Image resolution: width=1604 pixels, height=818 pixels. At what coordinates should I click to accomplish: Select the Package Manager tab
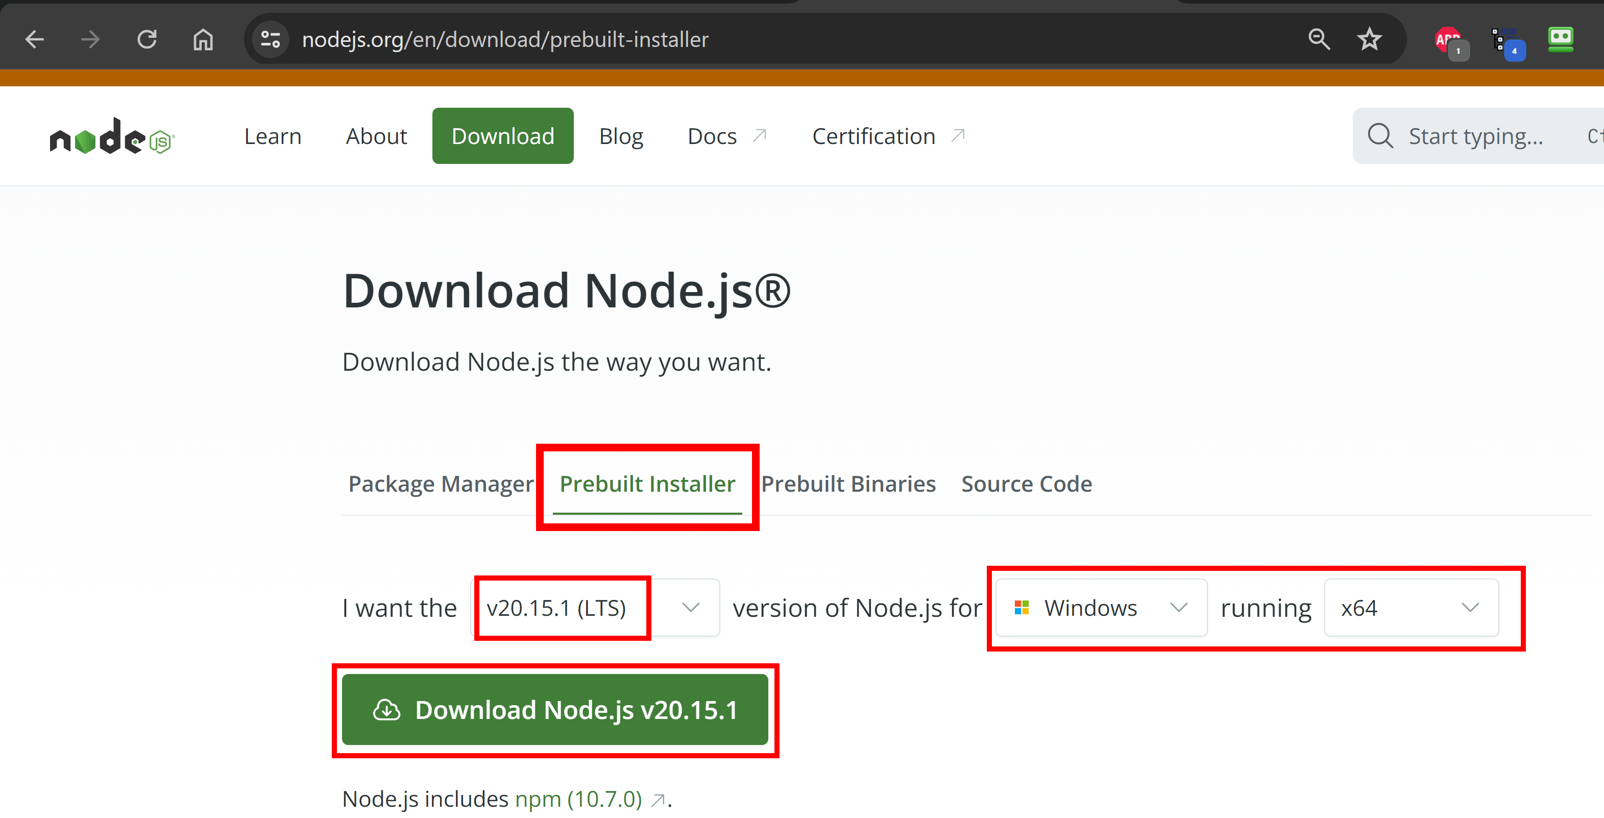pos(441,484)
